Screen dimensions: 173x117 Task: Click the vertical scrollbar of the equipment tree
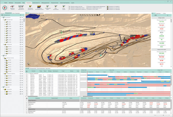(x=24, y=20)
